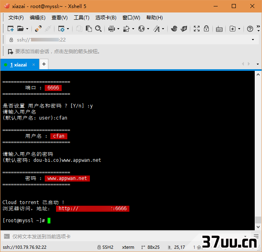Click the compose bar terminal icon
The image size is (262, 252).
click(7, 236)
